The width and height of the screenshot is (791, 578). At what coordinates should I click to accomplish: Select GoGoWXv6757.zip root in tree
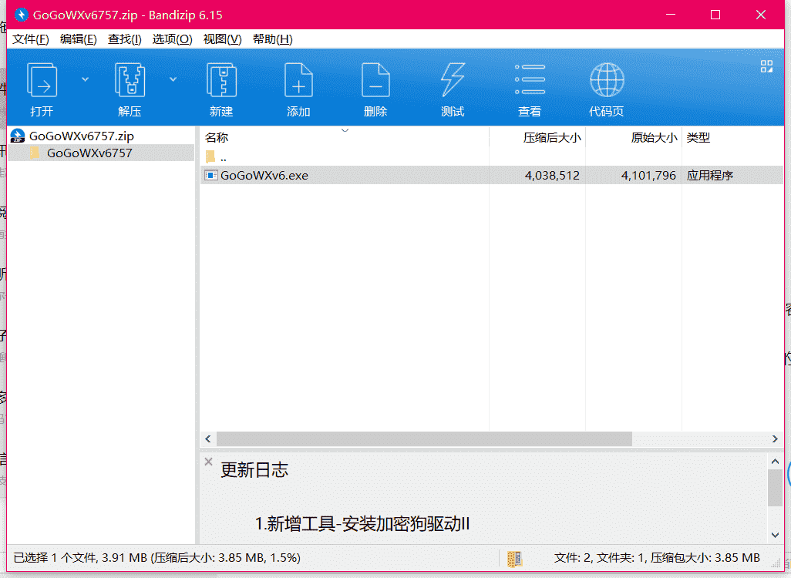click(x=81, y=136)
